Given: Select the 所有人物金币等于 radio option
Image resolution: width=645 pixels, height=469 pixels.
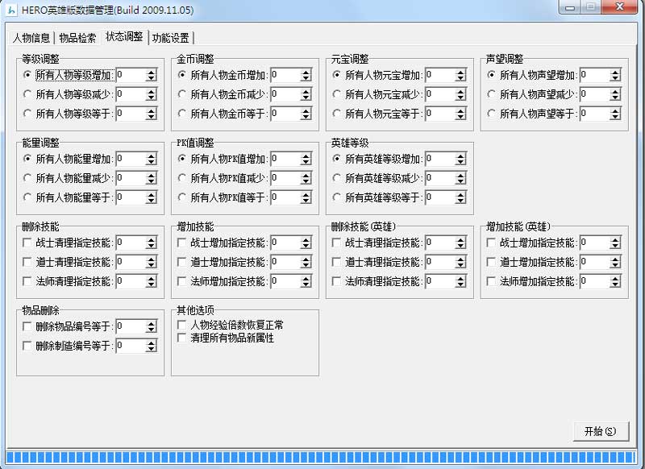Looking at the screenshot, I should coord(181,114).
